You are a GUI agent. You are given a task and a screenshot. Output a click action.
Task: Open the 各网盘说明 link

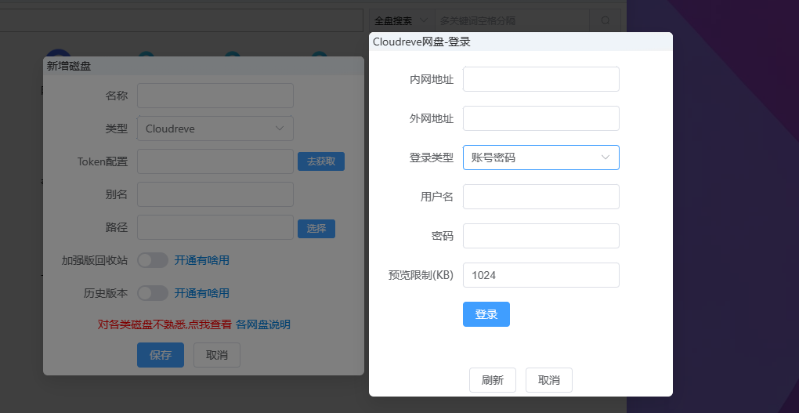click(263, 324)
